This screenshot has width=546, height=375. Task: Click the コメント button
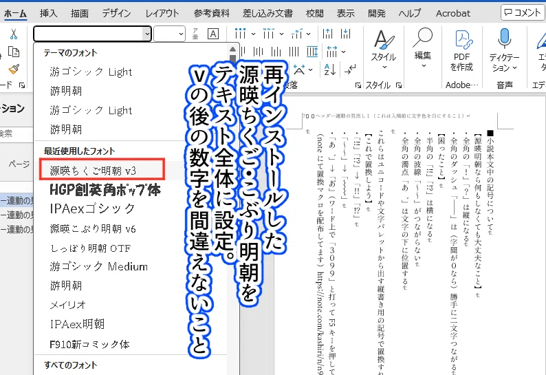(x=523, y=12)
